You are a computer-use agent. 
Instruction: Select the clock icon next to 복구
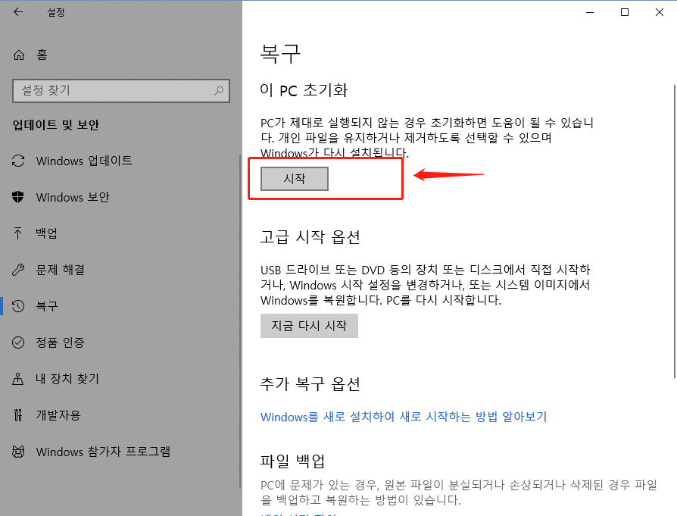coord(17,306)
